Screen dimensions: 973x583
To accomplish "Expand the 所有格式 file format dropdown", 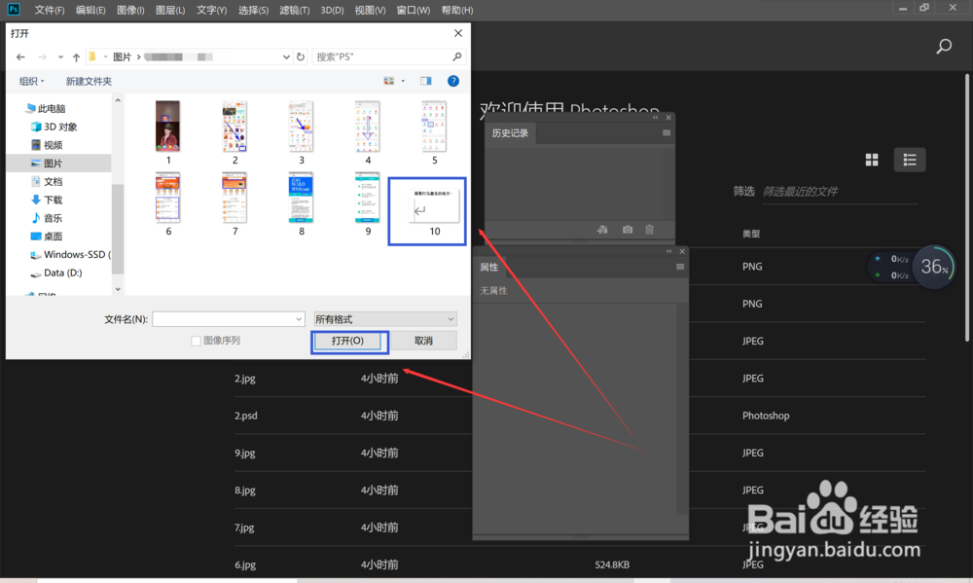I will (450, 318).
